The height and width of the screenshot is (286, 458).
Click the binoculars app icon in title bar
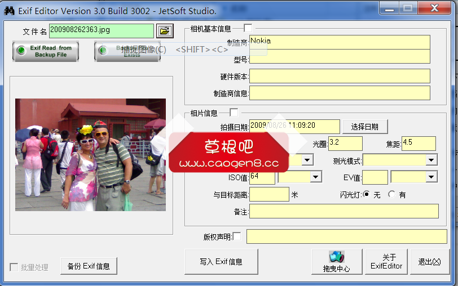coord(9,11)
